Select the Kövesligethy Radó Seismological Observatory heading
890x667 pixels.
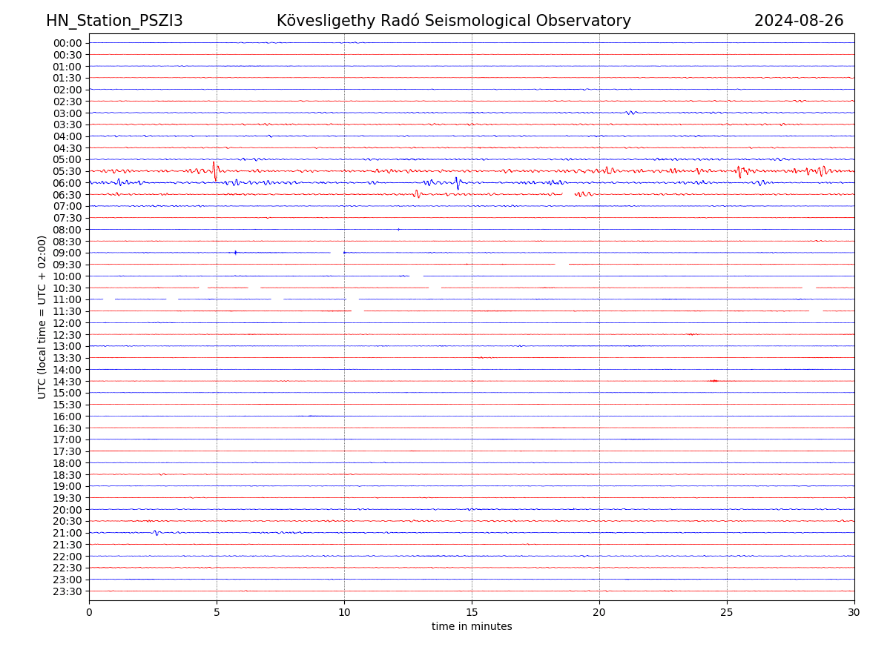(453, 21)
